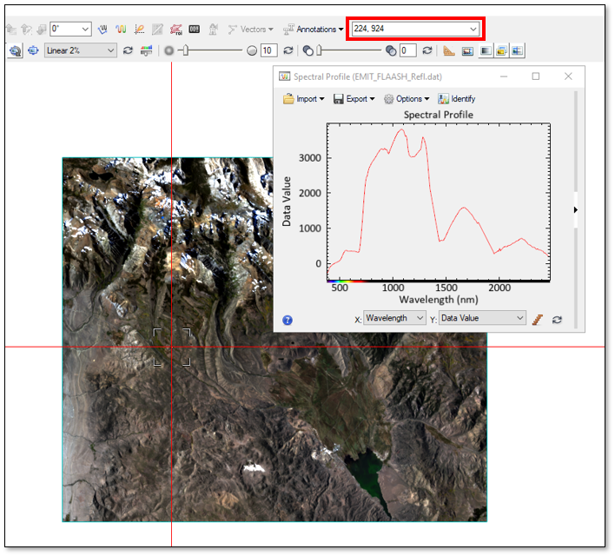Toggle the view swipe icon
The width and height of the screenshot is (615, 556).
[x=517, y=50]
